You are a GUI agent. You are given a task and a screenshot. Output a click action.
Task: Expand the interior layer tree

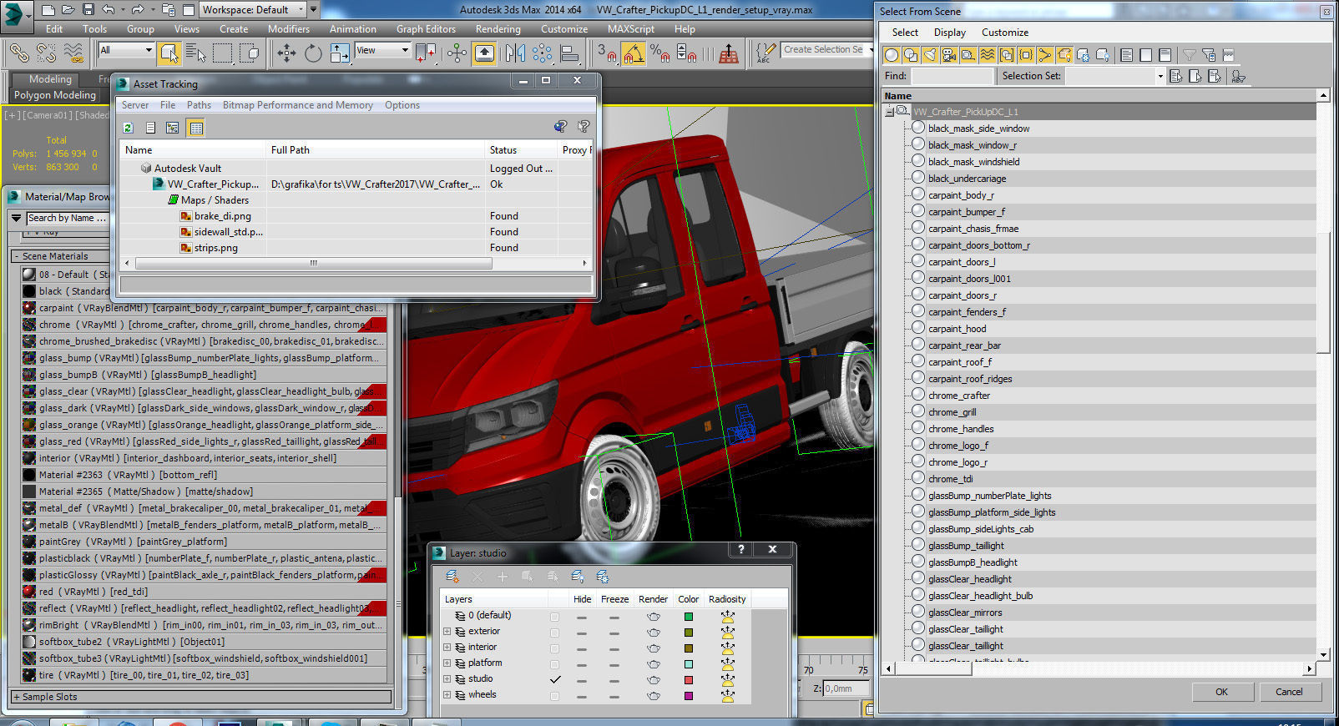coord(447,648)
